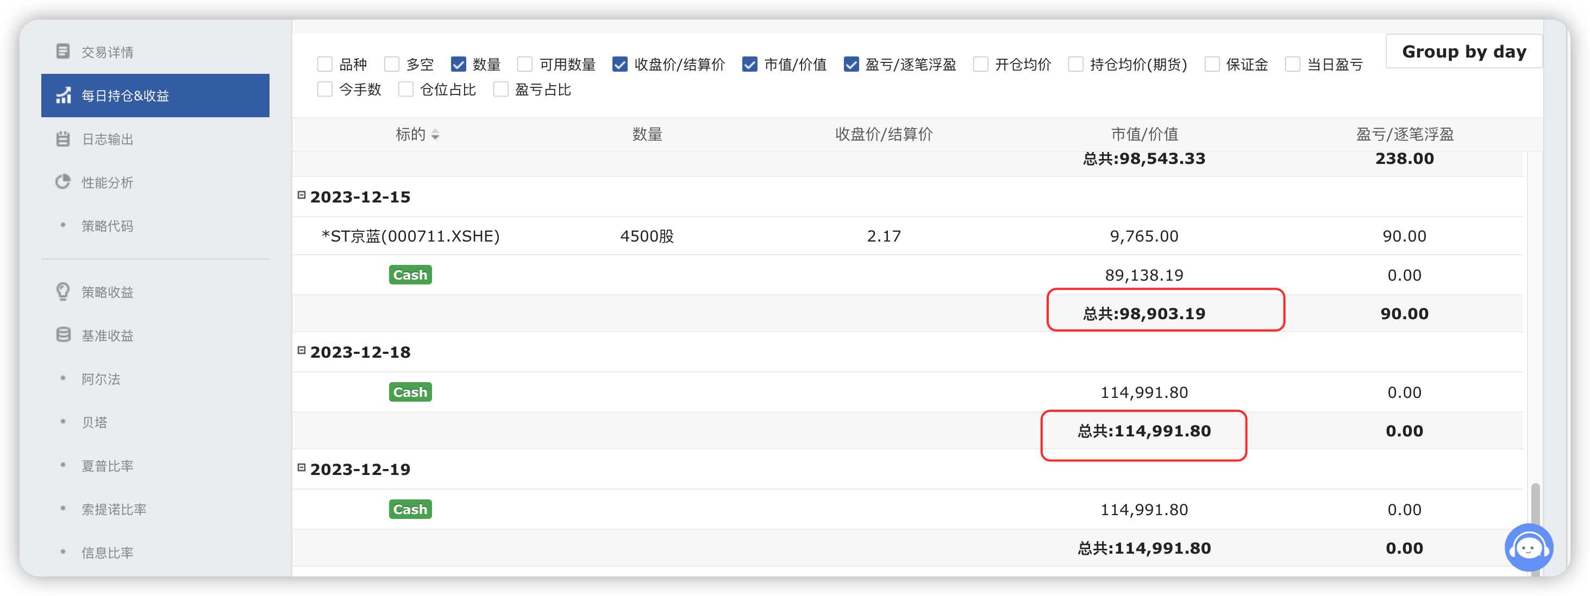Click the 89,138.19 cash value cell
This screenshot has height=596, width=1590.
(x=1144, y=275)
